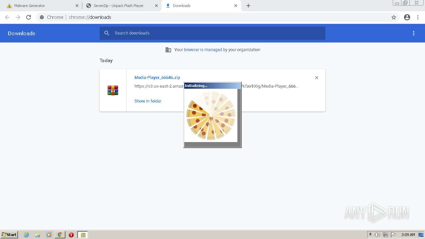The width and height of the screenshot is (425, 239).
Task: Go back to previous page
Action: [7, 17]
